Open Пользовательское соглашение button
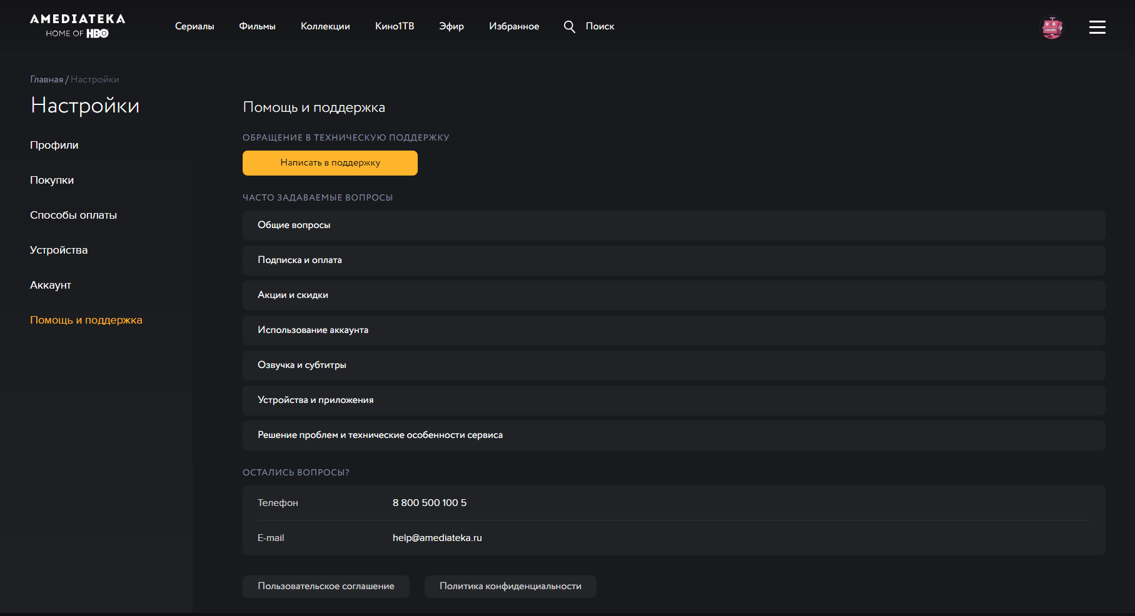The width and height of the screenshot is (1135, 616). pyautogui.click(x=326, y=586)
